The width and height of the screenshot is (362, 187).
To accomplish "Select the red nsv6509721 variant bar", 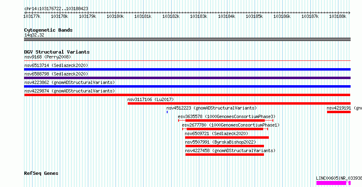I will click(227, 138).
